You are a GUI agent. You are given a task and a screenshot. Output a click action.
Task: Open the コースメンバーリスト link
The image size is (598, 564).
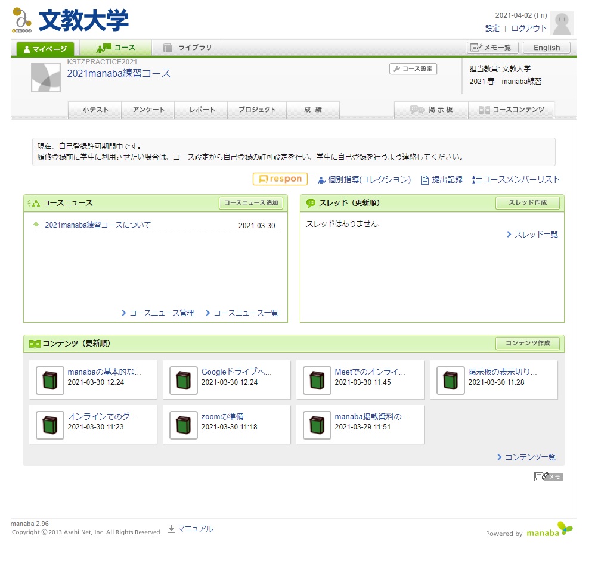pyautogui.click(x=521, y=180)
